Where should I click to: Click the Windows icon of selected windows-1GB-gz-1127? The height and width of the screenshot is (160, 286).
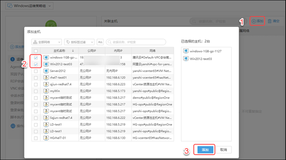coord(186,51)
